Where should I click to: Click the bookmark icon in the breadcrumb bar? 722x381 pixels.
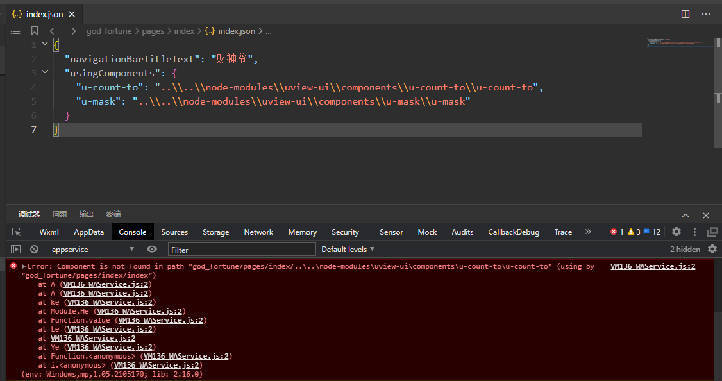[x=35, y=31]
